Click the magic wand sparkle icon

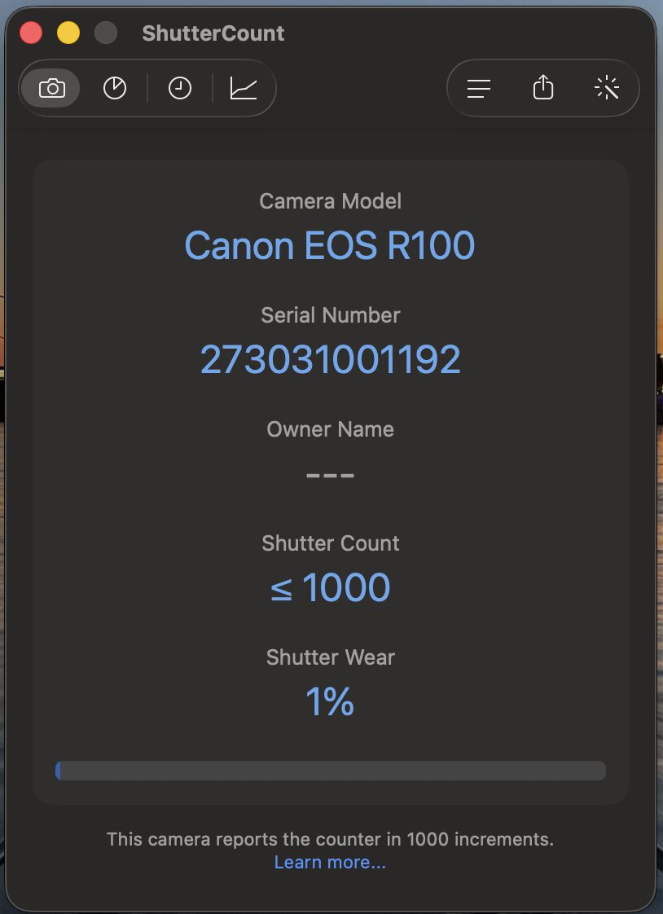(x=607, y=88)
